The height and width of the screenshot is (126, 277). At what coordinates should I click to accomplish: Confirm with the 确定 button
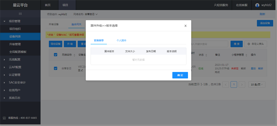pyautogui.click(x=180, y=75)
